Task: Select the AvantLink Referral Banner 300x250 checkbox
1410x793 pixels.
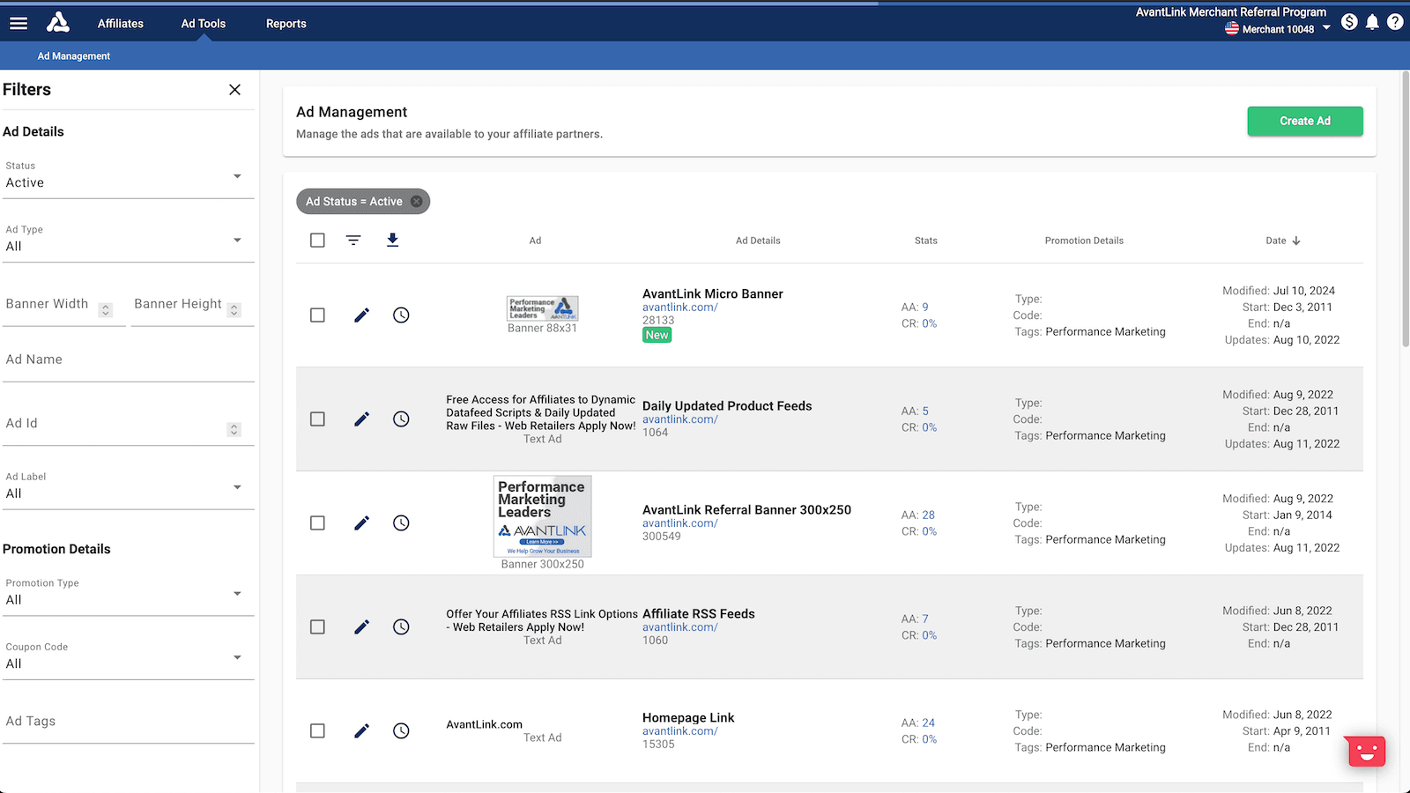Action: click(317, 523)
